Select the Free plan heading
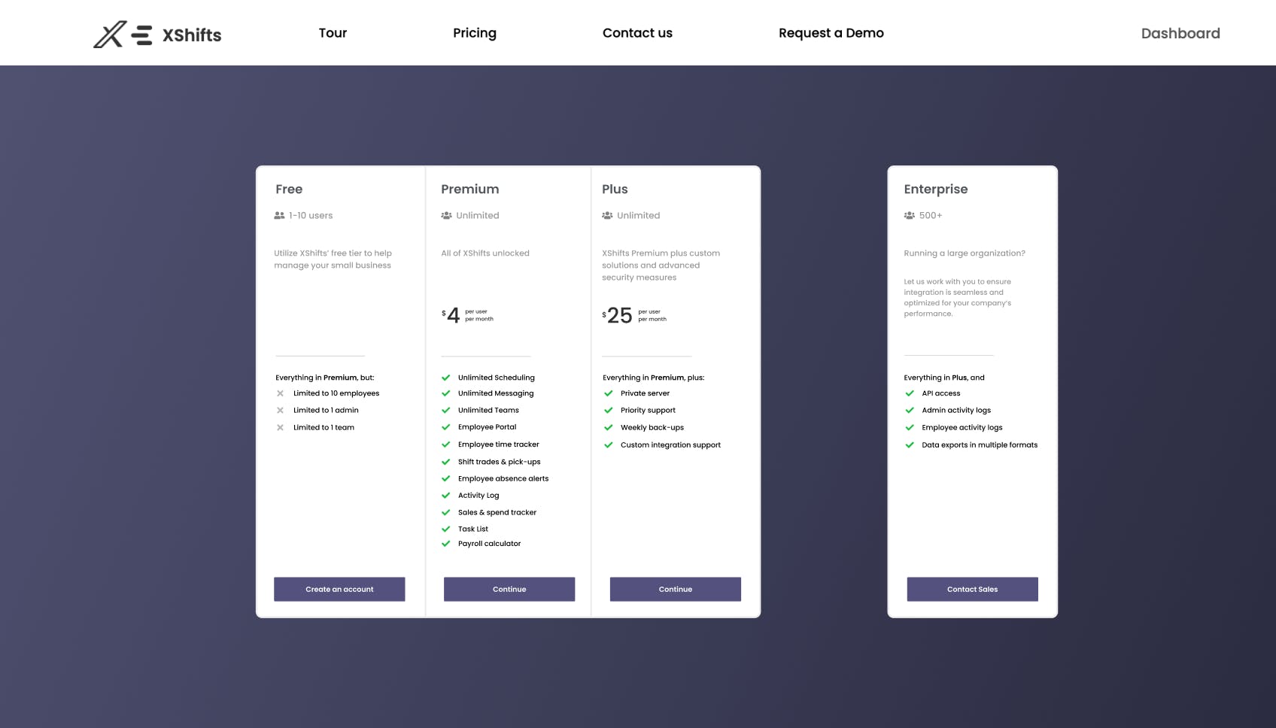This screenshot has height=728, width=1276. pos(289,190)
